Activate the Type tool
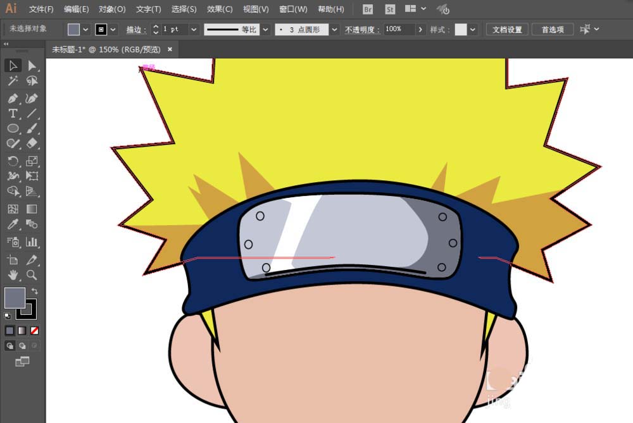 (x=13, y=113)
